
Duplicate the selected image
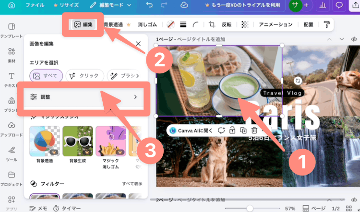click(243, 130)
